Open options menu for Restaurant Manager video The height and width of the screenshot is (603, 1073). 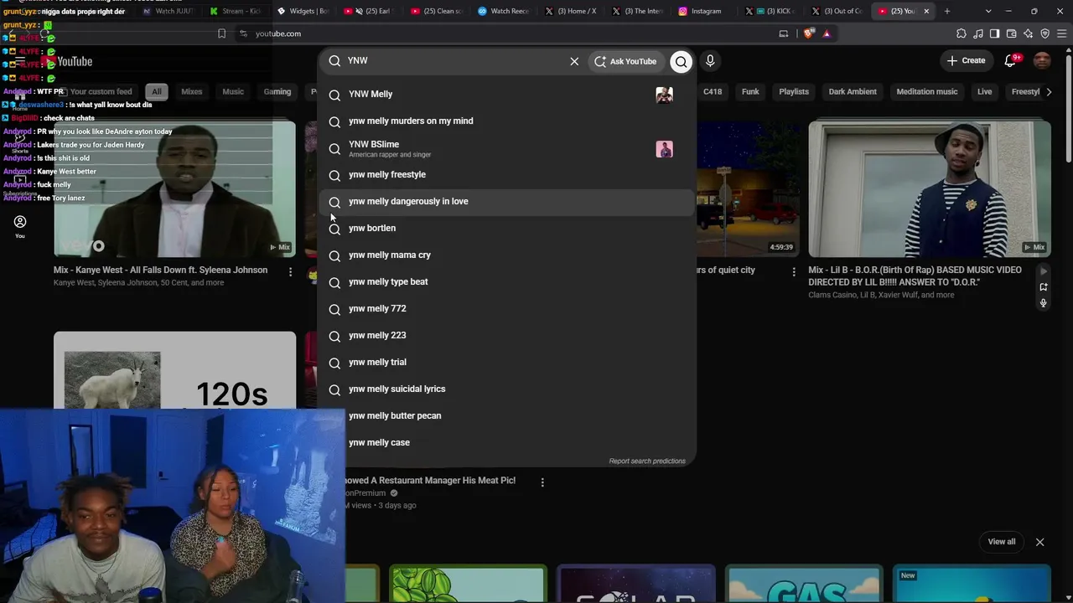(x=542, y=482)
